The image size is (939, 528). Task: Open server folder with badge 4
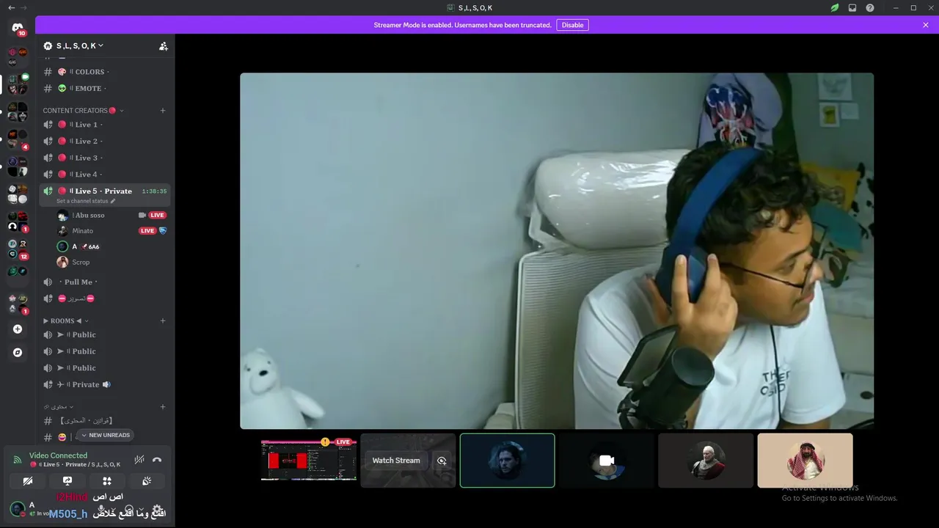18,139
